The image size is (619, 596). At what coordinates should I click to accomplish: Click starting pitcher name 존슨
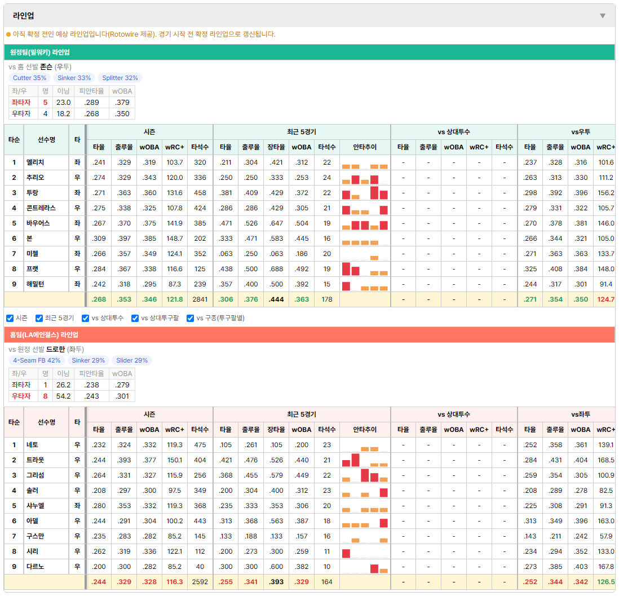46,67
